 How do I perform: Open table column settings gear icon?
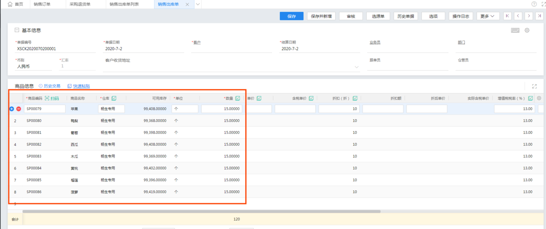click(x=539, y=98)
